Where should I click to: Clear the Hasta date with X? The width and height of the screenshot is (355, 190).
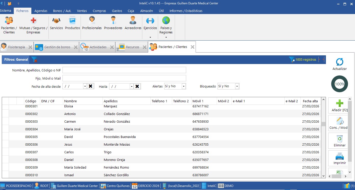137,86
